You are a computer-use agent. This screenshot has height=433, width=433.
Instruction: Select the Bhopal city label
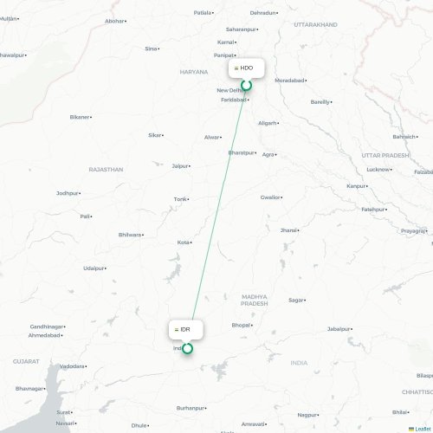click(x=241, y=326)
